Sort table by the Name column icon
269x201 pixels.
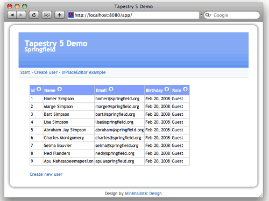coord(60,89)
